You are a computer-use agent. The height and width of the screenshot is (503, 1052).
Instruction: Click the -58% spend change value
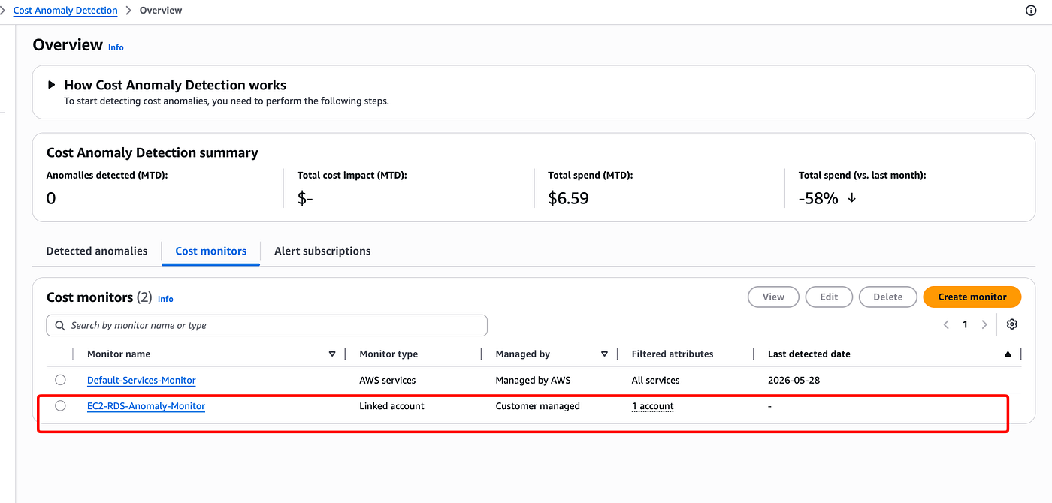818,198
